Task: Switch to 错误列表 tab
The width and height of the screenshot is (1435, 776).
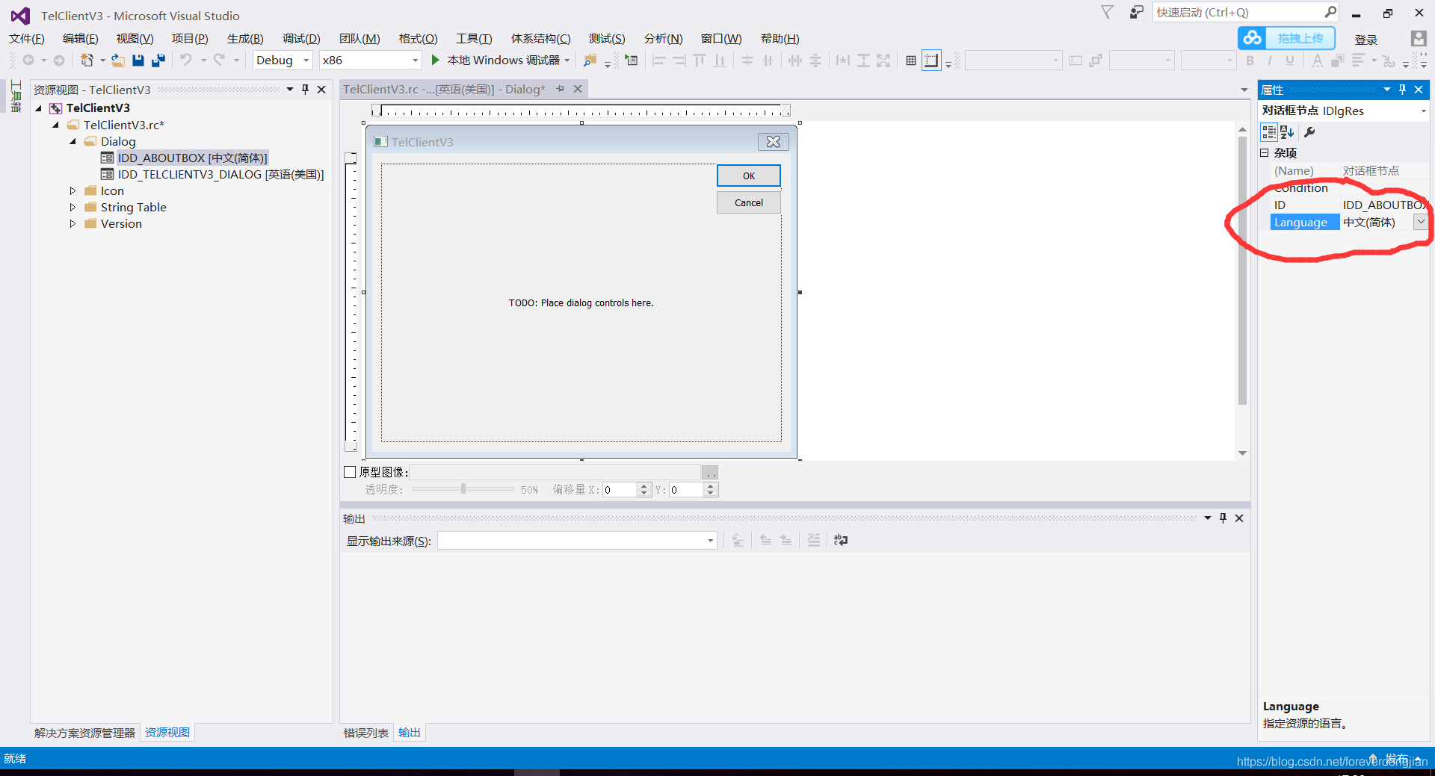Action: coord(366,733)
